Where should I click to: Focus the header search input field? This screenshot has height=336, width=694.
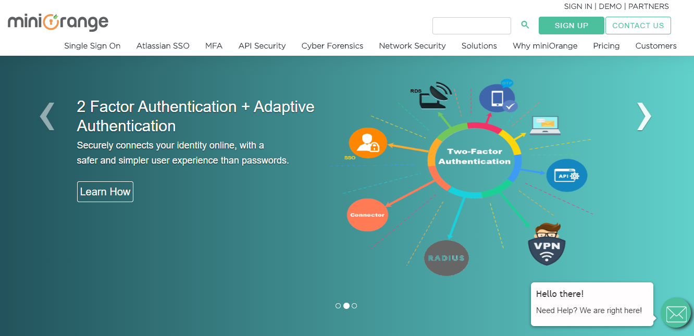coord(472,26)
